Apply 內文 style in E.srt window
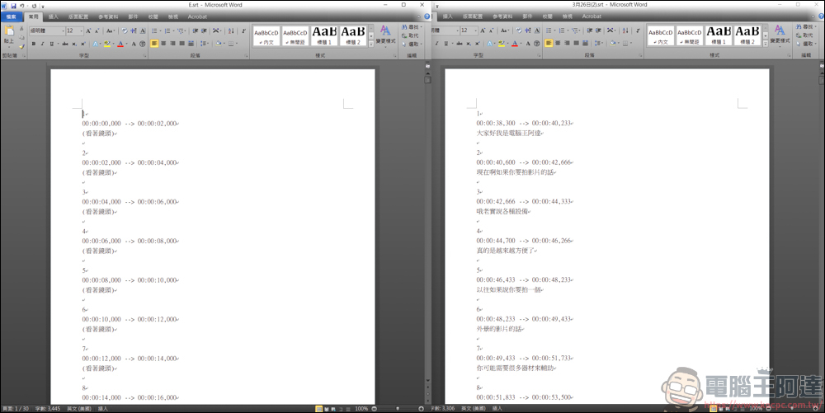 click(266, 35)
